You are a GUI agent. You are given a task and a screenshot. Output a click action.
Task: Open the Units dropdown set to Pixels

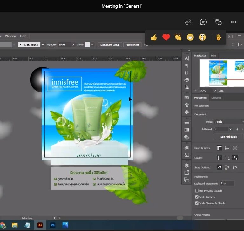229,122
